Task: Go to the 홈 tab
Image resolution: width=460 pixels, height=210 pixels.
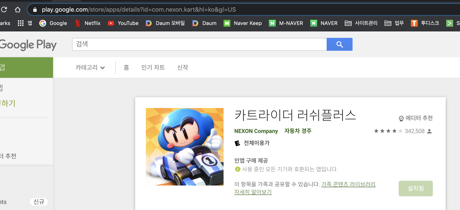Action: (x=126, y=67)
